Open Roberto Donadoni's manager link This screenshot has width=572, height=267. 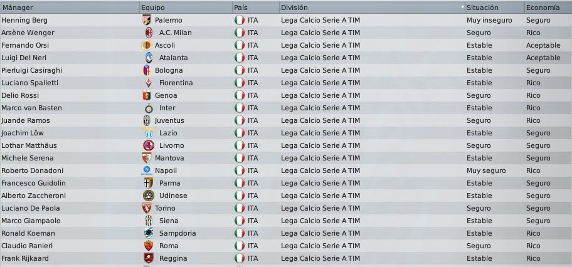tap(32, 170)
